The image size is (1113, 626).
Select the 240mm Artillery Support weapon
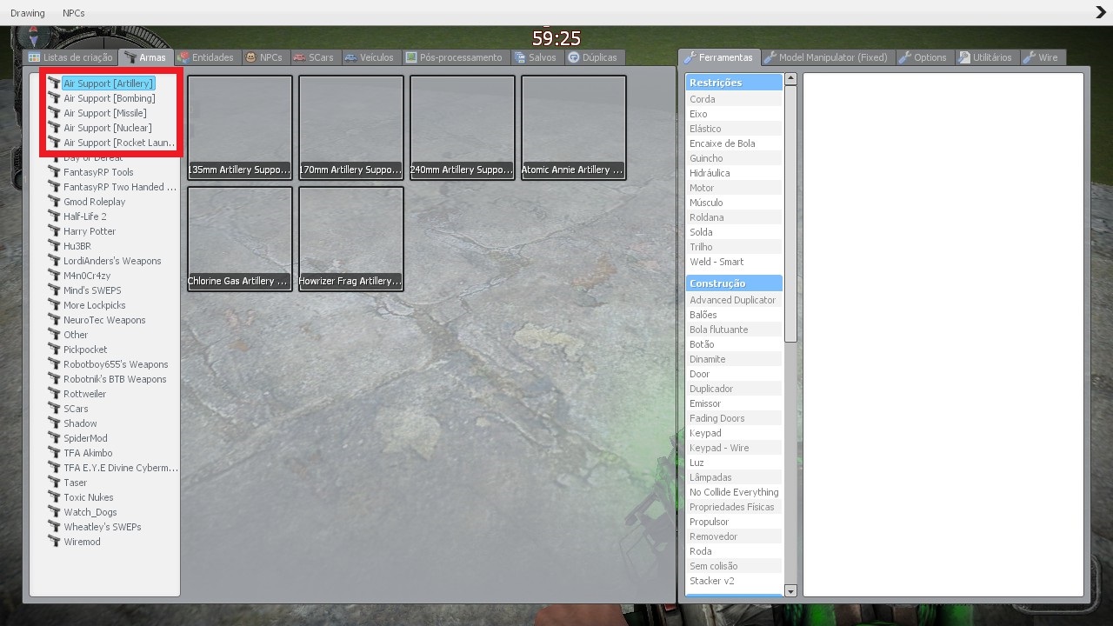463,128
